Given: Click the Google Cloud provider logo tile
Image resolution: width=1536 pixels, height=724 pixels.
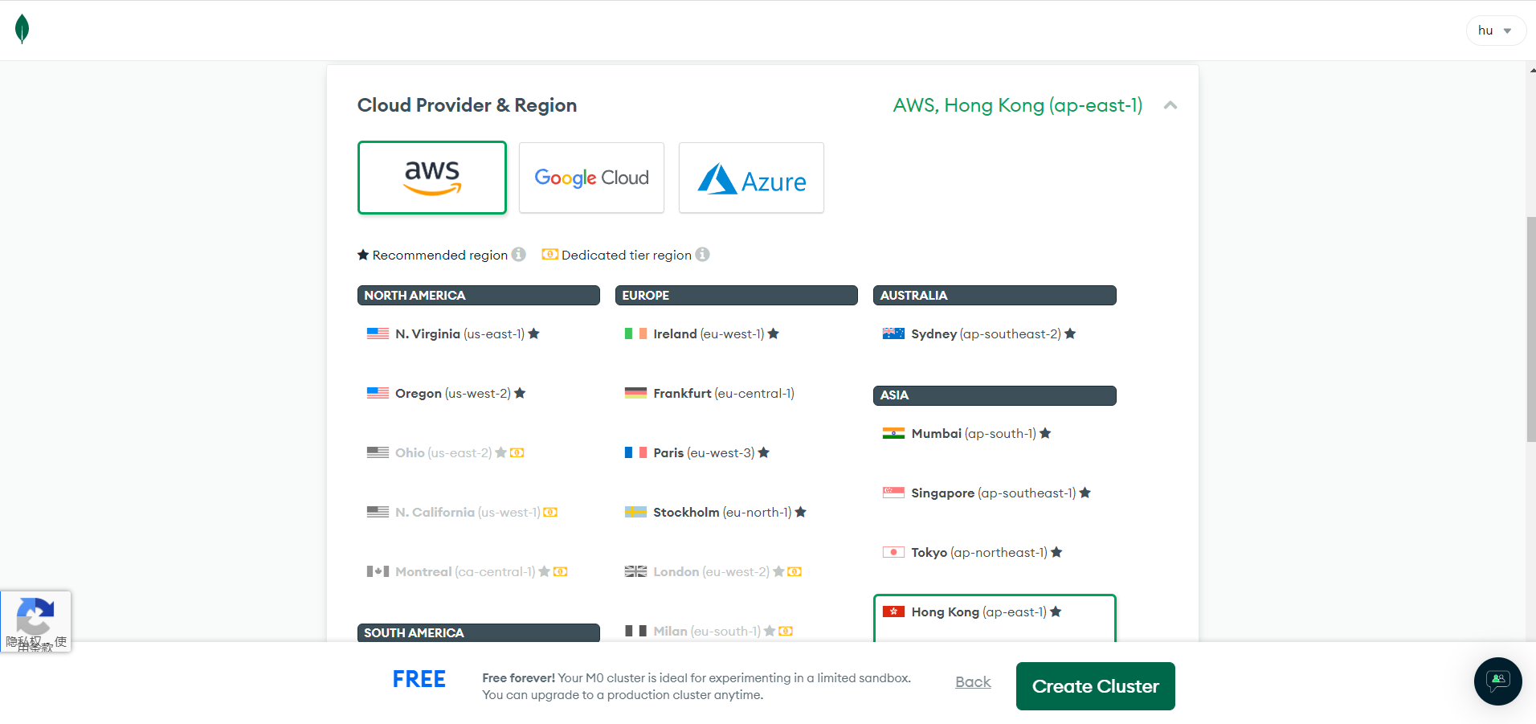Looking at the screenshot, I should tap(591, 178).
